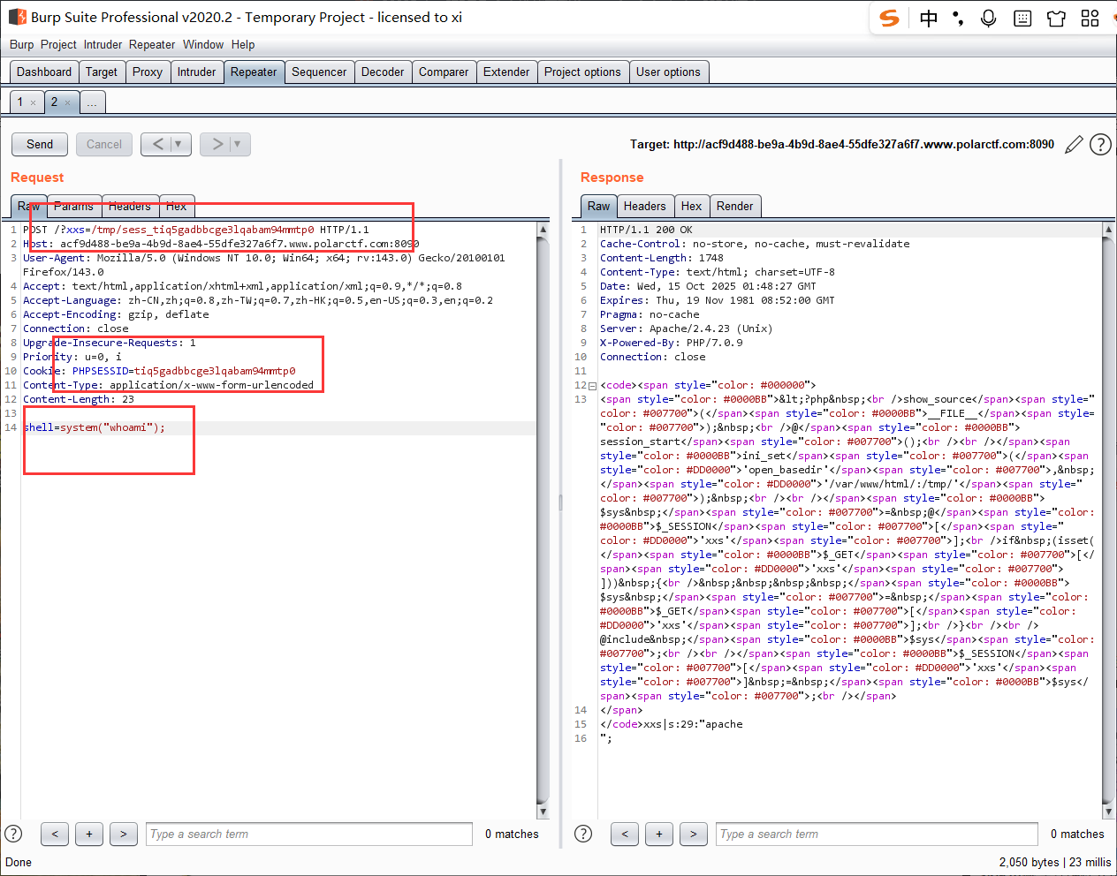Image resolution: width=1117 pixels, height=876 pixels.
Task: Click request search next match button
Action: click(124, 834)
